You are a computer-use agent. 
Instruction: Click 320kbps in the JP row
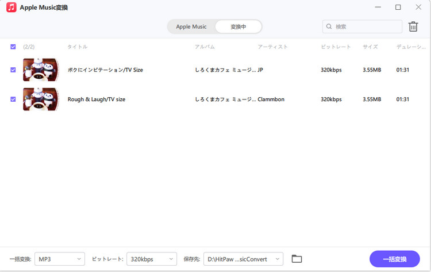331,70
